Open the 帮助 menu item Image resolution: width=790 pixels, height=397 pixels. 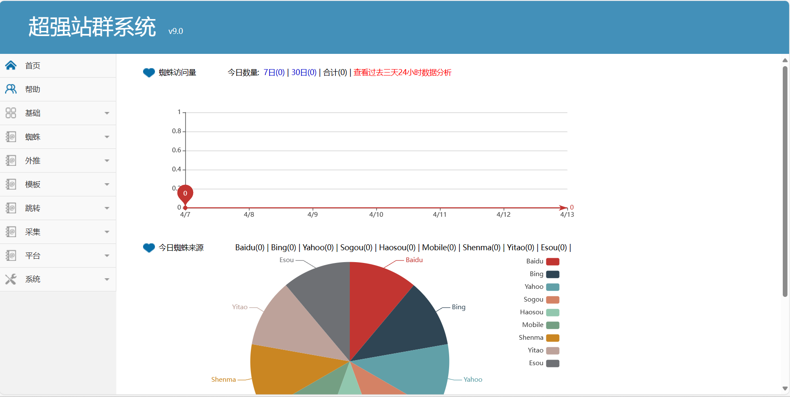point(58,89)
